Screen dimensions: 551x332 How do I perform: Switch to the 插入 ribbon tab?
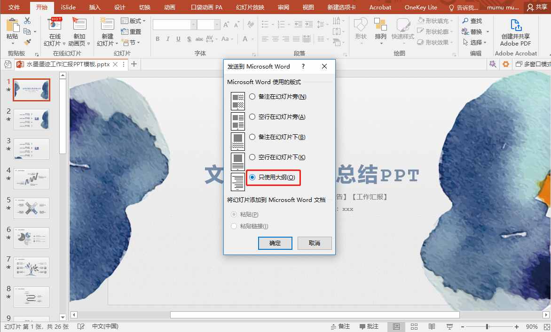click(x=94, y=7)
